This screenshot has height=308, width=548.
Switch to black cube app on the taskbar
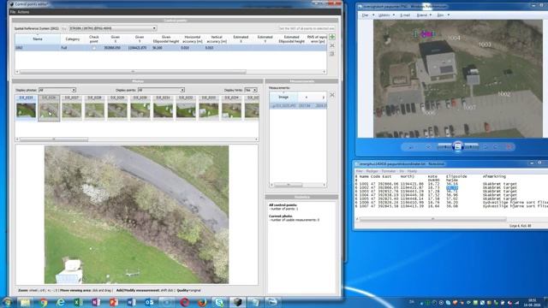coord(237,302)
